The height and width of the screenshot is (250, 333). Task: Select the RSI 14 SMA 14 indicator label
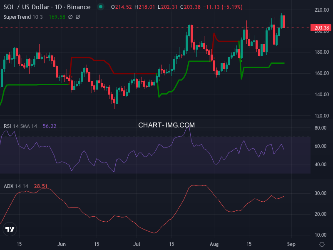click(21, 126)
